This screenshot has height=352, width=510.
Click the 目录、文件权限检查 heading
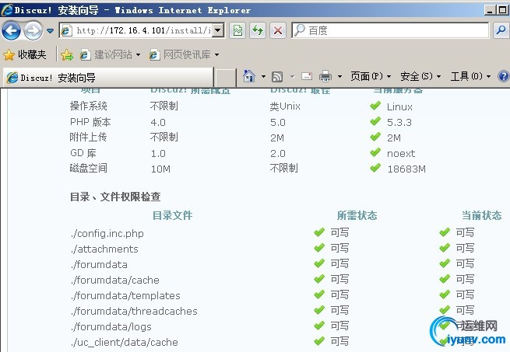(115, 197)
